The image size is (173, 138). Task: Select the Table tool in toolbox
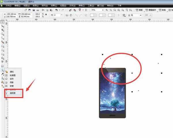(2, 66)
